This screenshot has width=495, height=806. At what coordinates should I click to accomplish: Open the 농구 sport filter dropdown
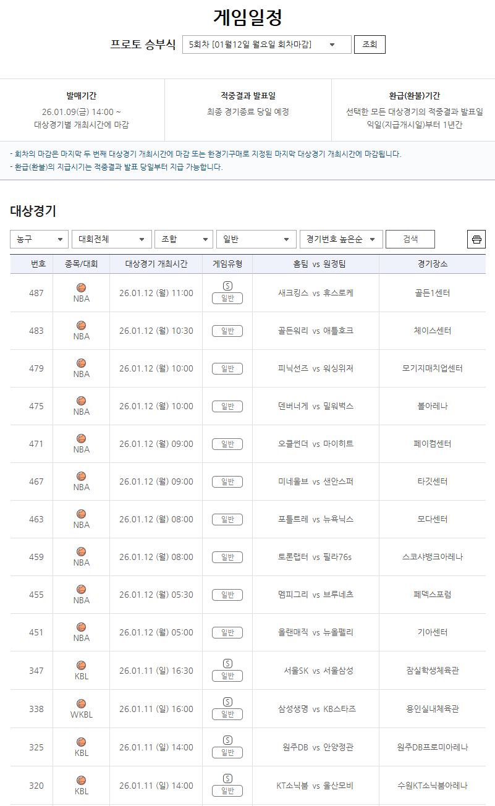[x=38, y=239]
